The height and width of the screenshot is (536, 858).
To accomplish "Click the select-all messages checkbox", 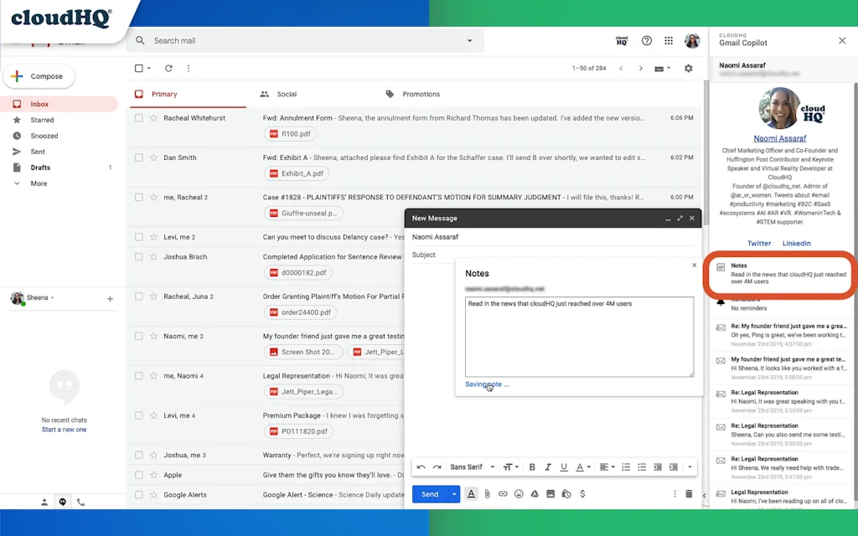I will [138, 68].
